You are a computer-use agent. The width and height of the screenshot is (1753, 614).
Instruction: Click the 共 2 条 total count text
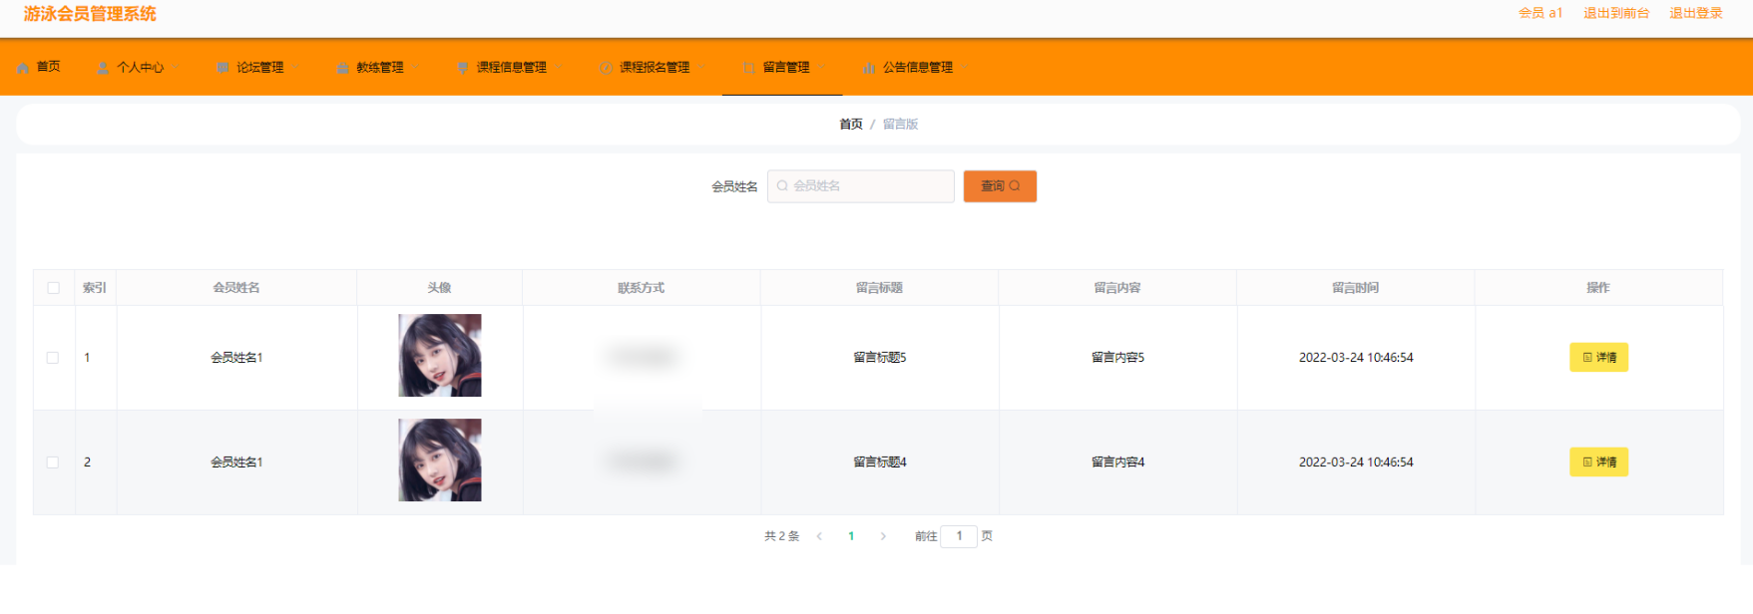[782, 536]
